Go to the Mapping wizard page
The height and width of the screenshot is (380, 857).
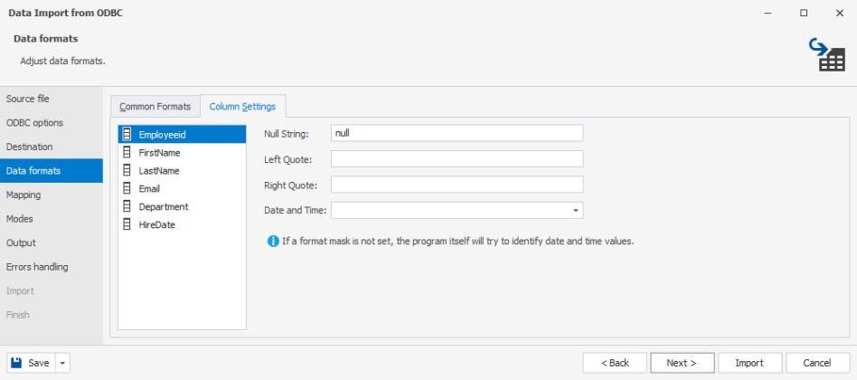(x=24, y=195)
